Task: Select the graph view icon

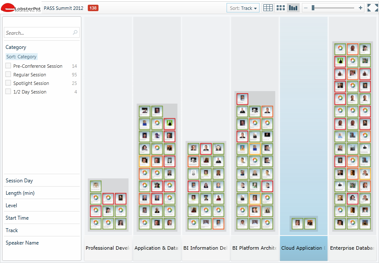Action: (x=293, y=8)
